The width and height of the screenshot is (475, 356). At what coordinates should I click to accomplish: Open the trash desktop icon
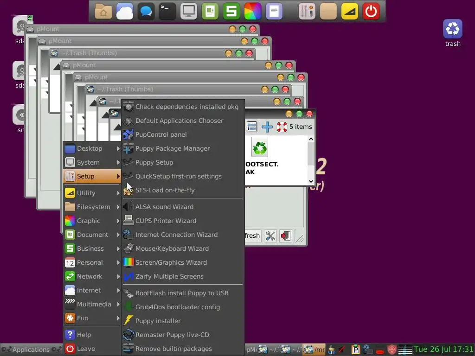(x=453, y=33)
